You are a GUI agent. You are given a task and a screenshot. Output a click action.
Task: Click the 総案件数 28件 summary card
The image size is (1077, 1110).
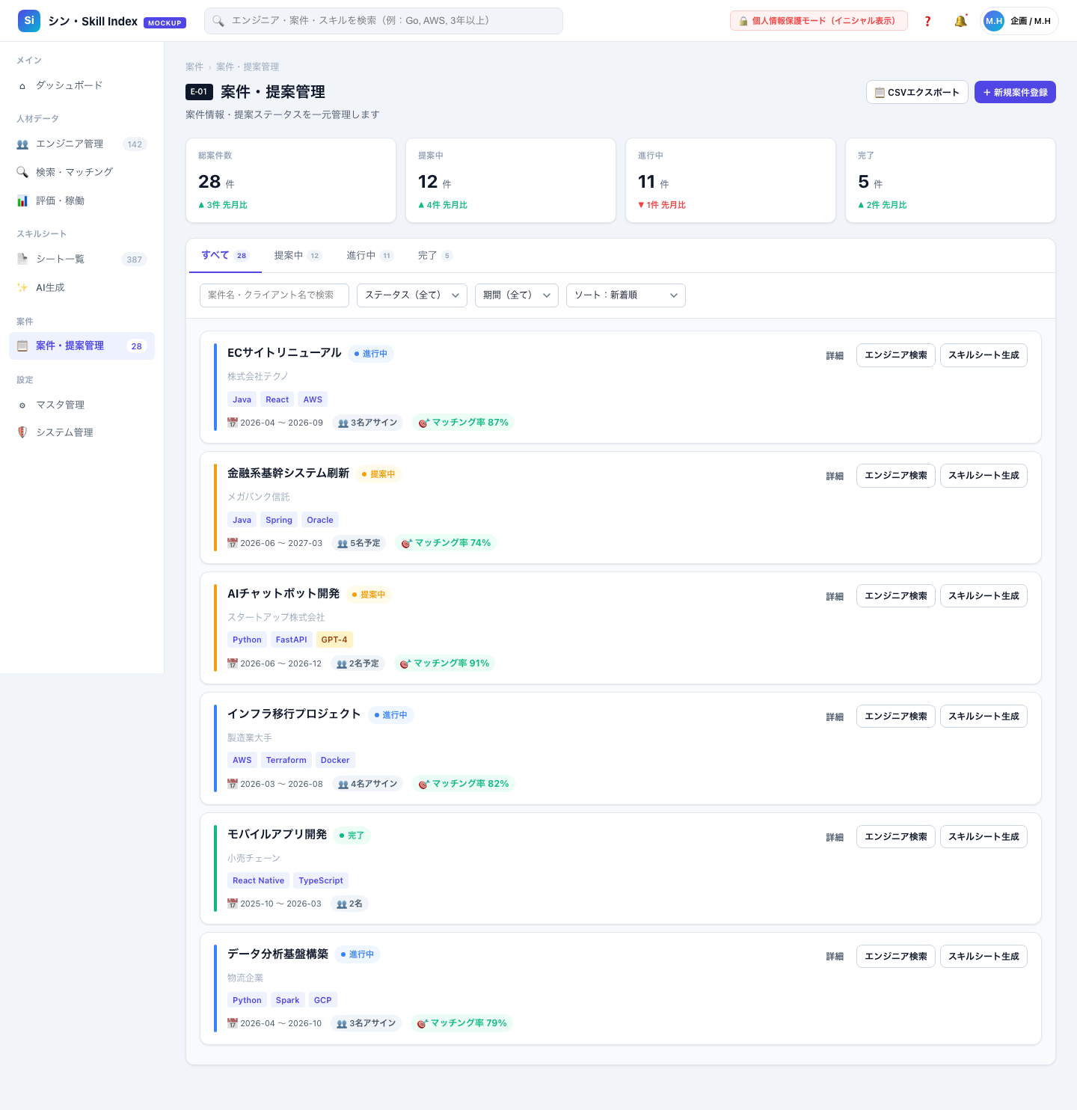click(x=291, y=180)
